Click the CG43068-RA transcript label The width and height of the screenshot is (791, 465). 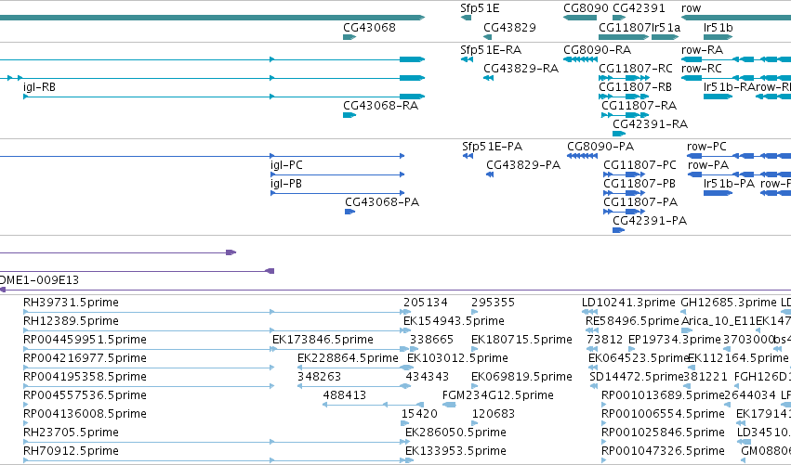(381, 106)
